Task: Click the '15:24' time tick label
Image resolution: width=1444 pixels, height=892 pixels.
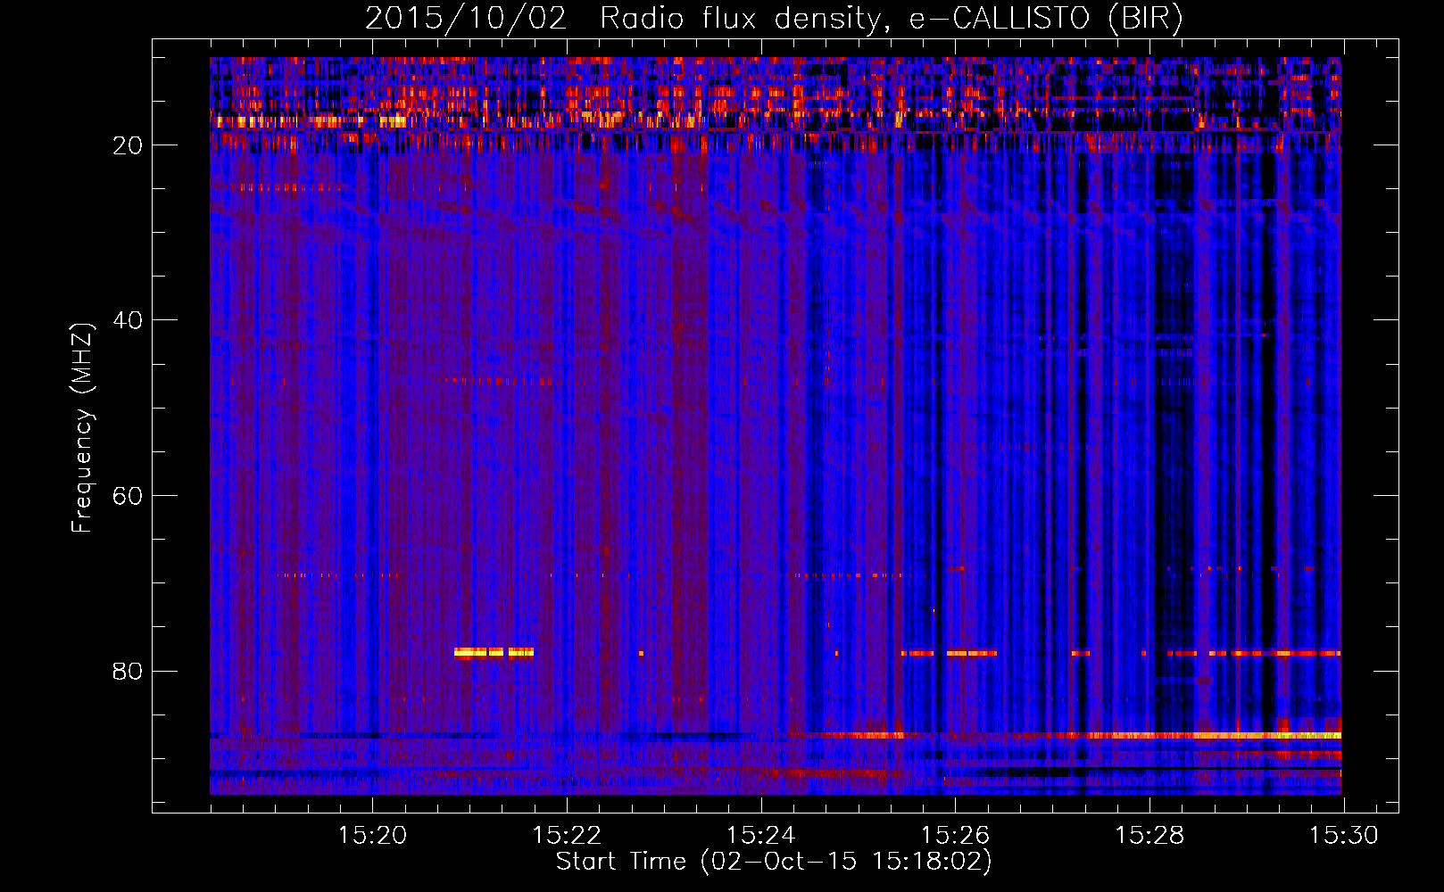Action: (761, 835)
